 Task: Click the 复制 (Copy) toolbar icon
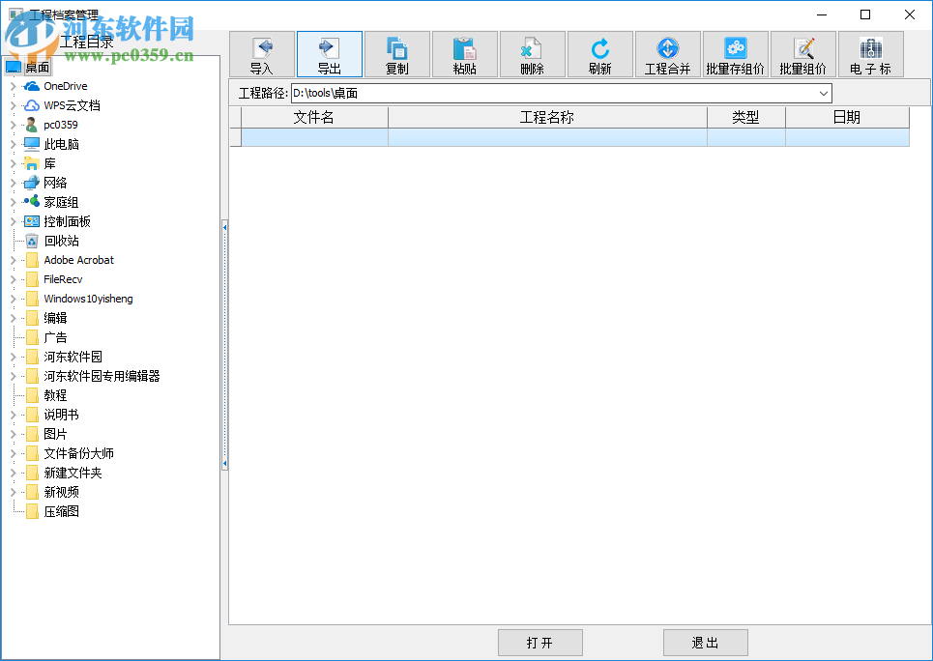point(396,54)
